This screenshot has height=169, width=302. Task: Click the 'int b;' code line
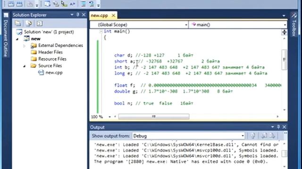pos(189,67)
